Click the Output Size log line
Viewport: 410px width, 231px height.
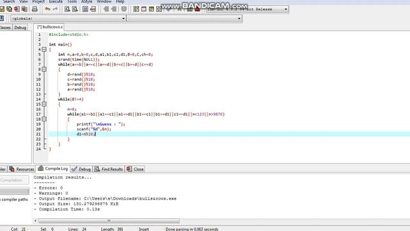tap(76, 204)
